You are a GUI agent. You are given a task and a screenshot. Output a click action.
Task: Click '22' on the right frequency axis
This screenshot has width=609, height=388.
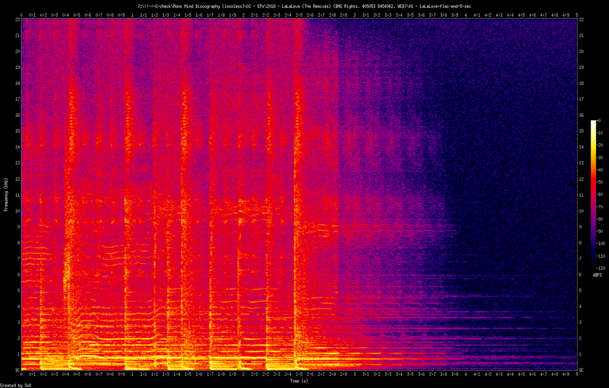pyautogui.click(x=581, y=19)
